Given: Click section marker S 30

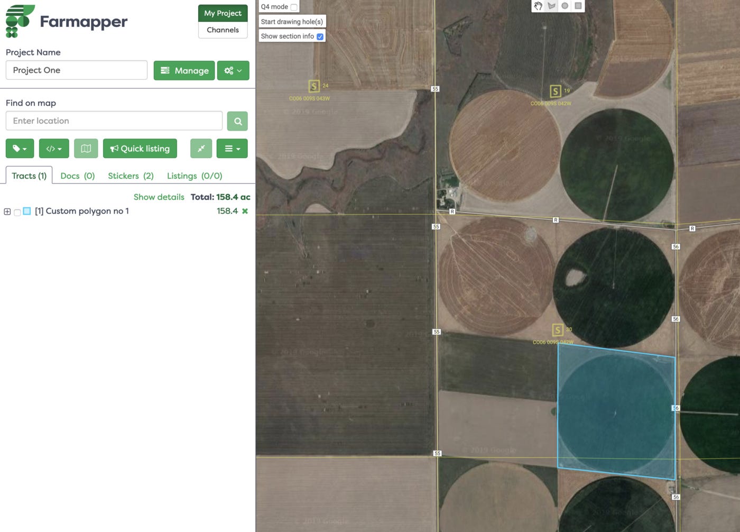Looking at the screenshot, I should 558,331.
